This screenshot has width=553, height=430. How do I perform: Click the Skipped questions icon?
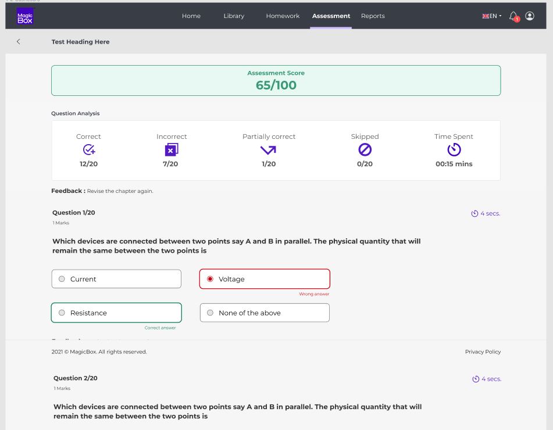(365, 149)
